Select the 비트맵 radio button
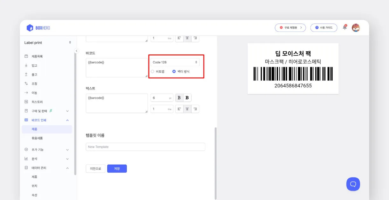 (x=153, y=71)
